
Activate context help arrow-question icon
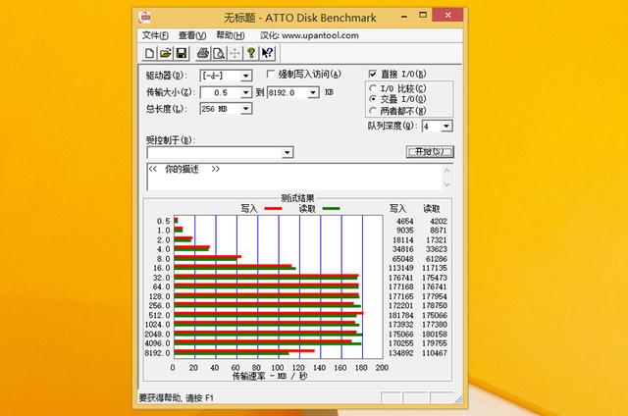tap(267, 53)
